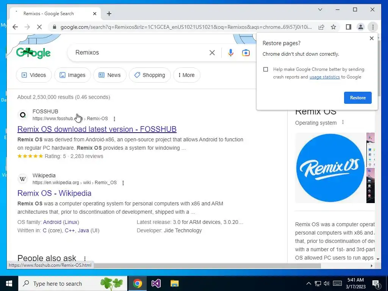Screen dimensions: 388x291
Task: Open People also ask options menu
Action: click(85, 258)
